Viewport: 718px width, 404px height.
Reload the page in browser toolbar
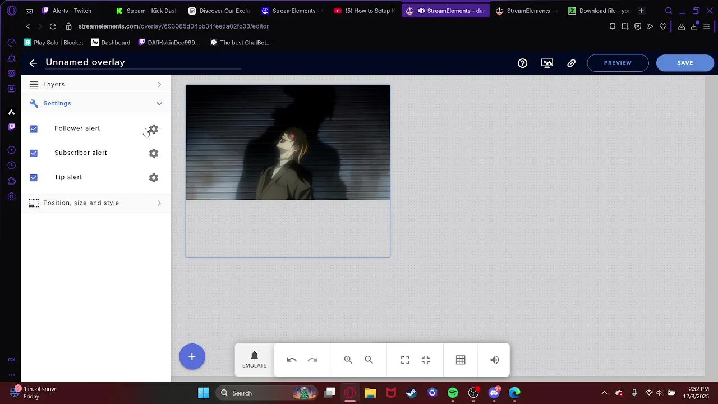point(53,26)
